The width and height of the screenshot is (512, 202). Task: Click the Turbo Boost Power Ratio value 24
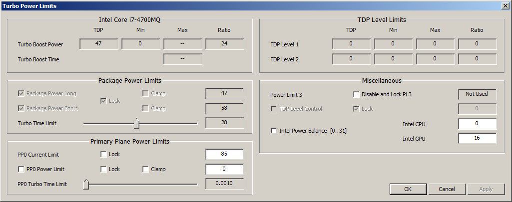tap(225, 44)
